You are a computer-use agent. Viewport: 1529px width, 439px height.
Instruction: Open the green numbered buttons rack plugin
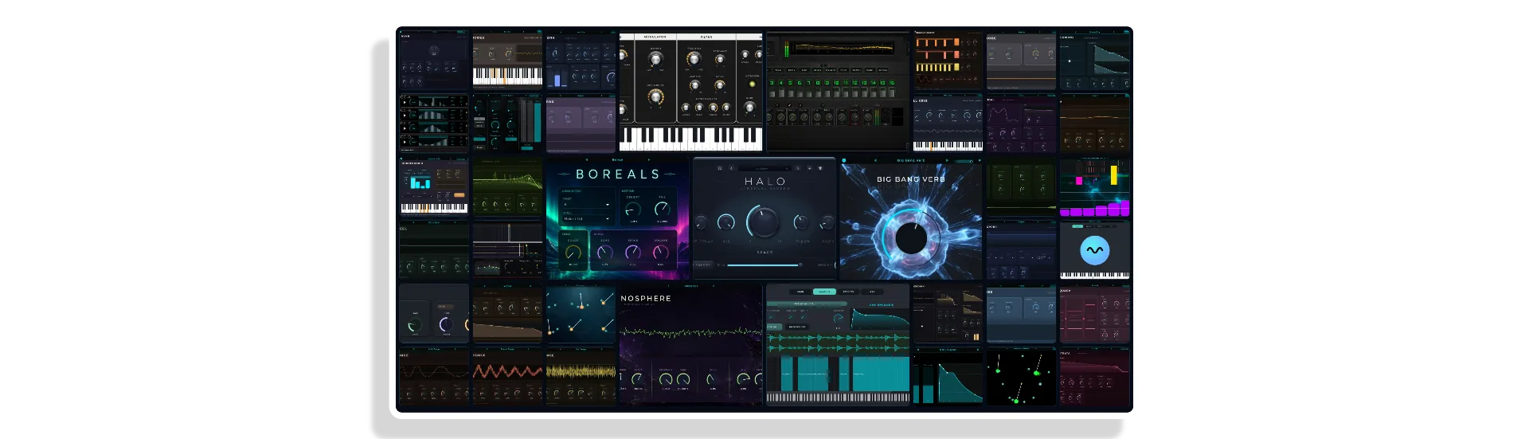click(838, 91)
